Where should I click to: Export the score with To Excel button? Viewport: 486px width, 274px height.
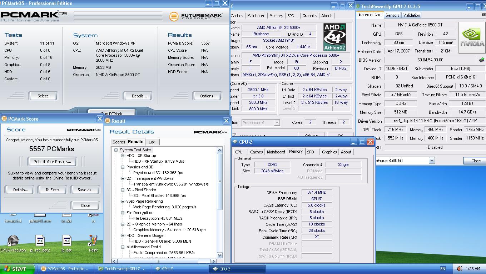pos(53,190)
